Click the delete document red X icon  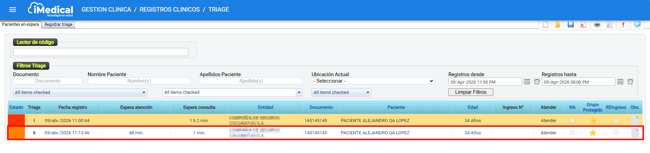click(583, 24)
